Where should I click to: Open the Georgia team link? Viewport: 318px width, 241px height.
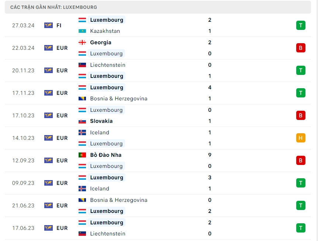pos(100,42)
